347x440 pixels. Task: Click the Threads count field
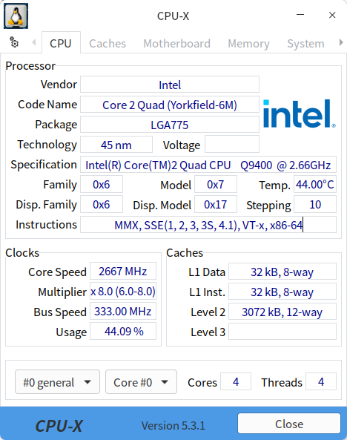tap(321, 381)
